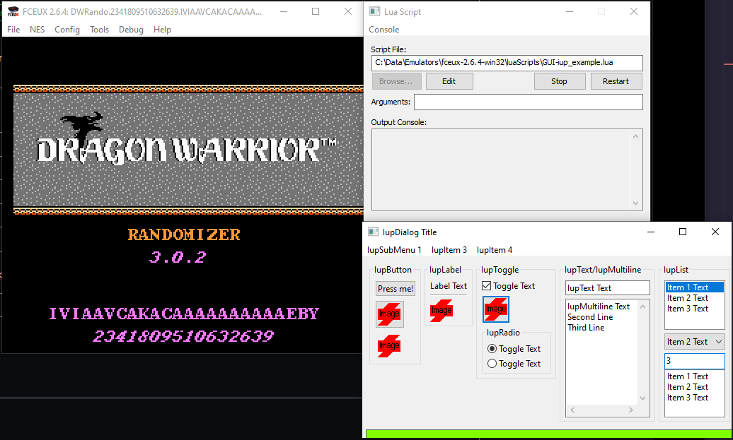Click the Lua Script window title icon
Image resolution: width=733 pixels, height=440 pixels.
tap(374, 12)
